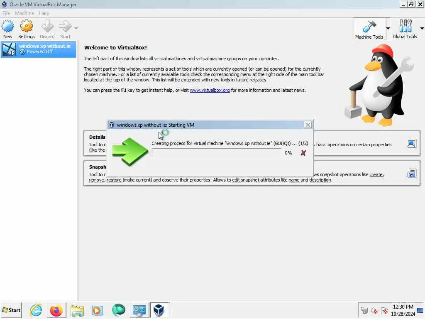Follow the 'restore' snapshot link
Image resolution: width=425 pixels, height=319 pixels.
[x=114, y=180]
